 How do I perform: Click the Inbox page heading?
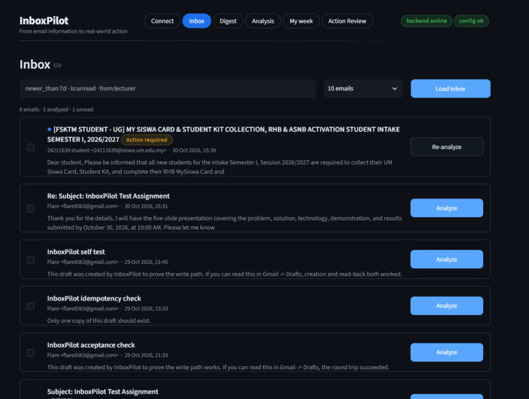tap(35, 65)
